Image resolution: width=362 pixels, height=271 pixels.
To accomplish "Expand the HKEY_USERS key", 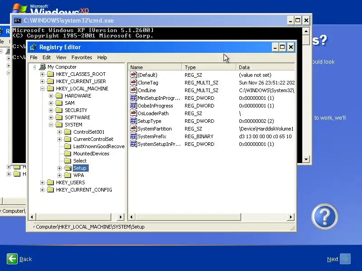I will pyautogui.click(x=42, y=182).
